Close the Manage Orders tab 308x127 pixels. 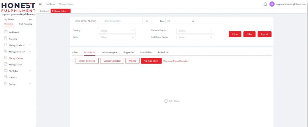point(68,11)
